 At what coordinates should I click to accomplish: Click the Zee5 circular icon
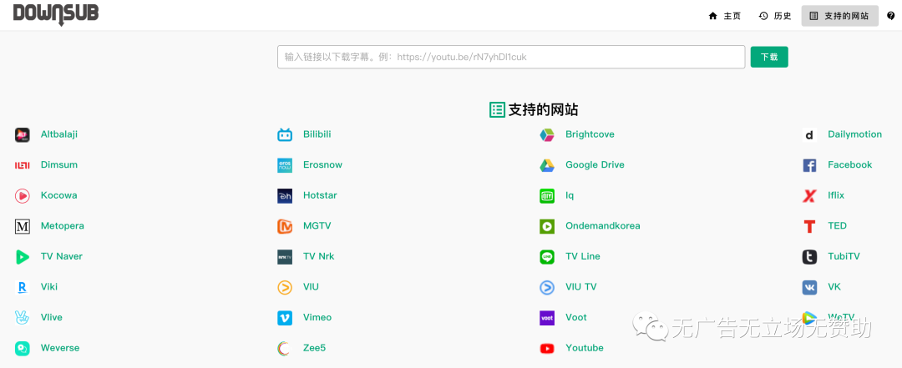pos(285,348)
